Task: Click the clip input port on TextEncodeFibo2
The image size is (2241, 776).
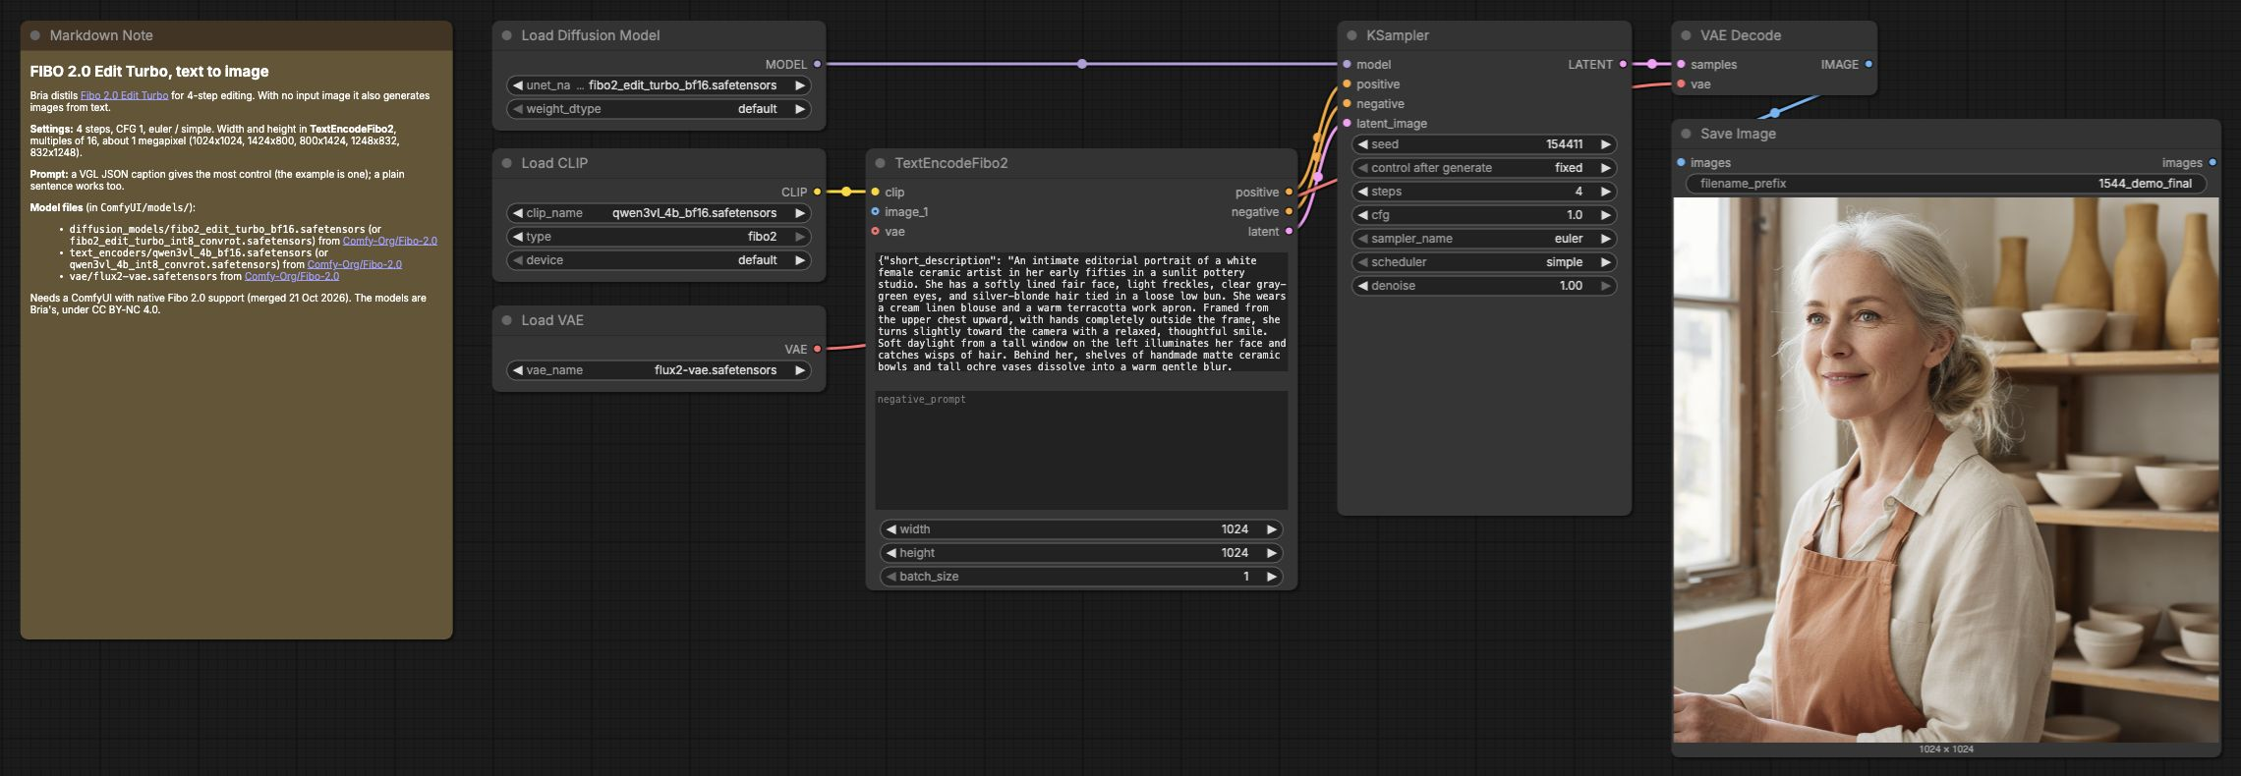Action: [x=875, y=193]
